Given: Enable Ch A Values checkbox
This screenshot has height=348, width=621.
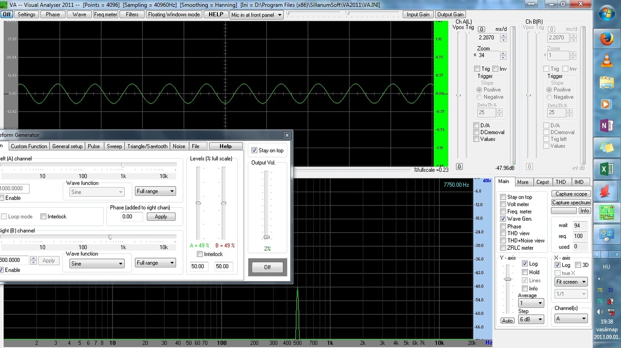Looking at the screenshot, I should [x=476, y=139].
